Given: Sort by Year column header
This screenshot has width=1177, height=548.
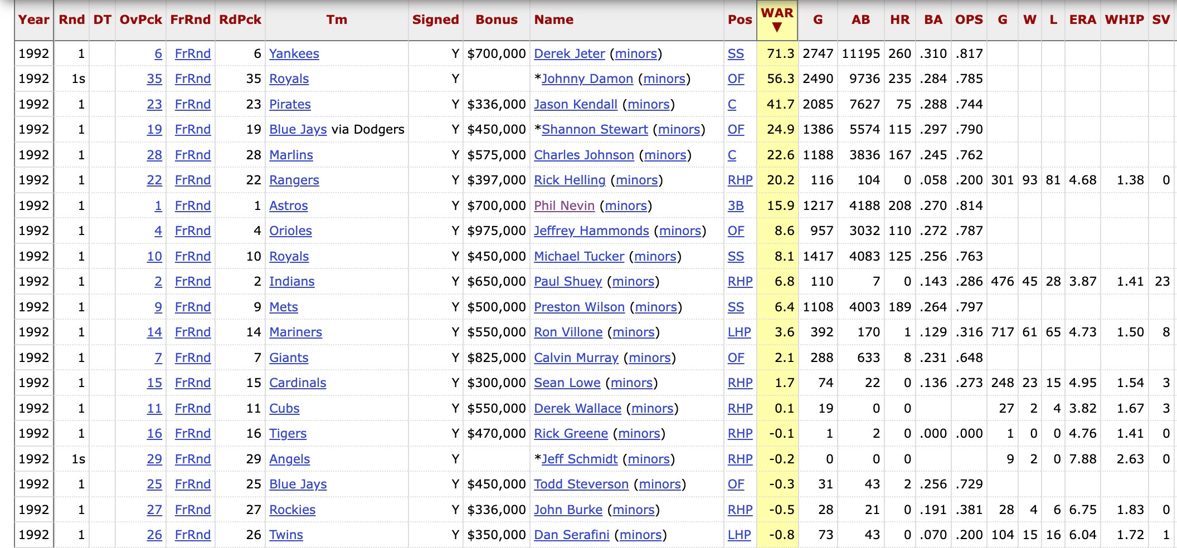Looking at the screenshot, I should 33,20.
